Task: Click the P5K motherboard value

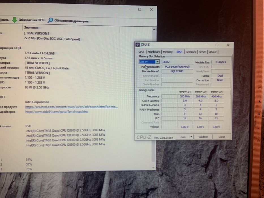Action: [28, 126]
